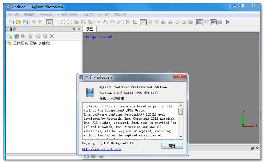Close the 工作区 panel
The height and width of the screenshot is (163, 264).
[78, 29]
